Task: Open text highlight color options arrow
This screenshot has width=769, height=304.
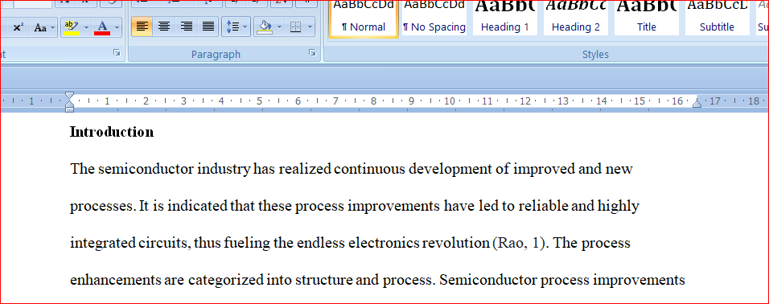Action: tap(86, 27)
